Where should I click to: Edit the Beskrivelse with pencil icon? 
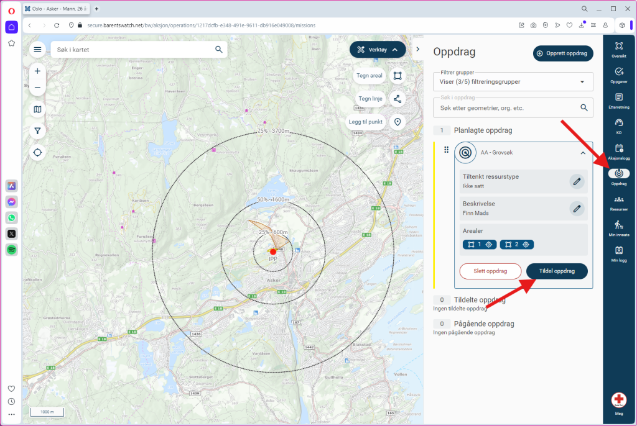577,209
